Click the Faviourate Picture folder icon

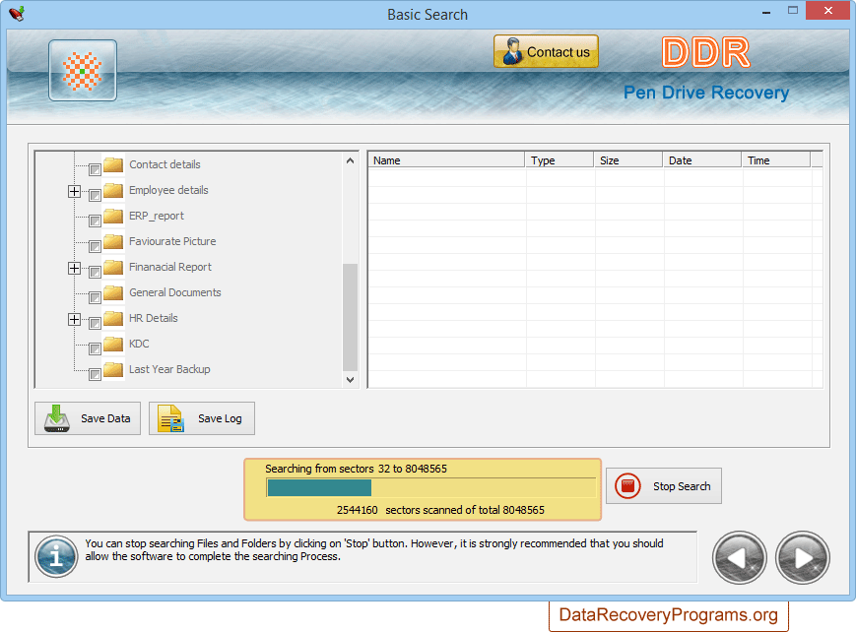click(x=113, y=241)
